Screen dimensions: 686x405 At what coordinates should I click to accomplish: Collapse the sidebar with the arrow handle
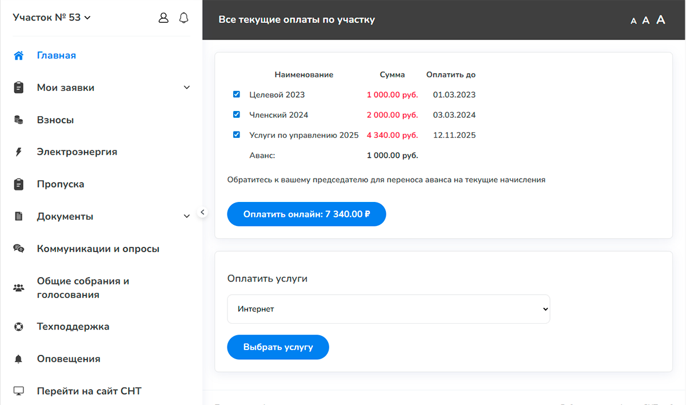pos(202,212)
